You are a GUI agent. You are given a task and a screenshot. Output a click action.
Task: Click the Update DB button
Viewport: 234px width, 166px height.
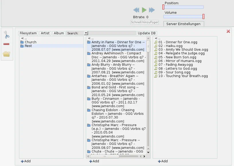(147, 33)
